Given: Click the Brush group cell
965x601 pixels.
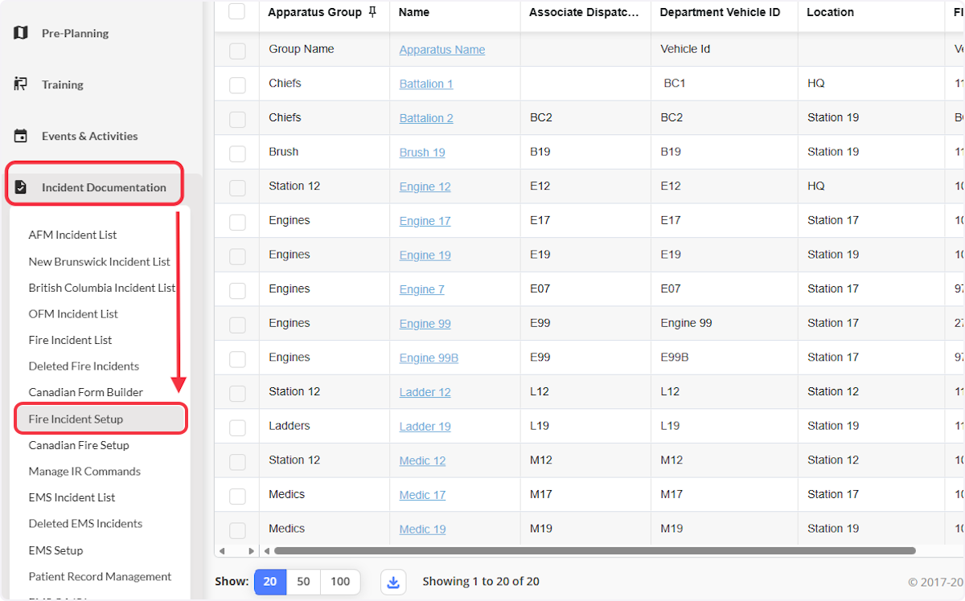Looking at the screenshot, I should (284, 152).
